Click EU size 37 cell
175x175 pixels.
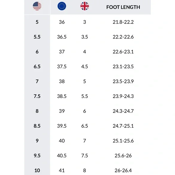click(62, 52)
